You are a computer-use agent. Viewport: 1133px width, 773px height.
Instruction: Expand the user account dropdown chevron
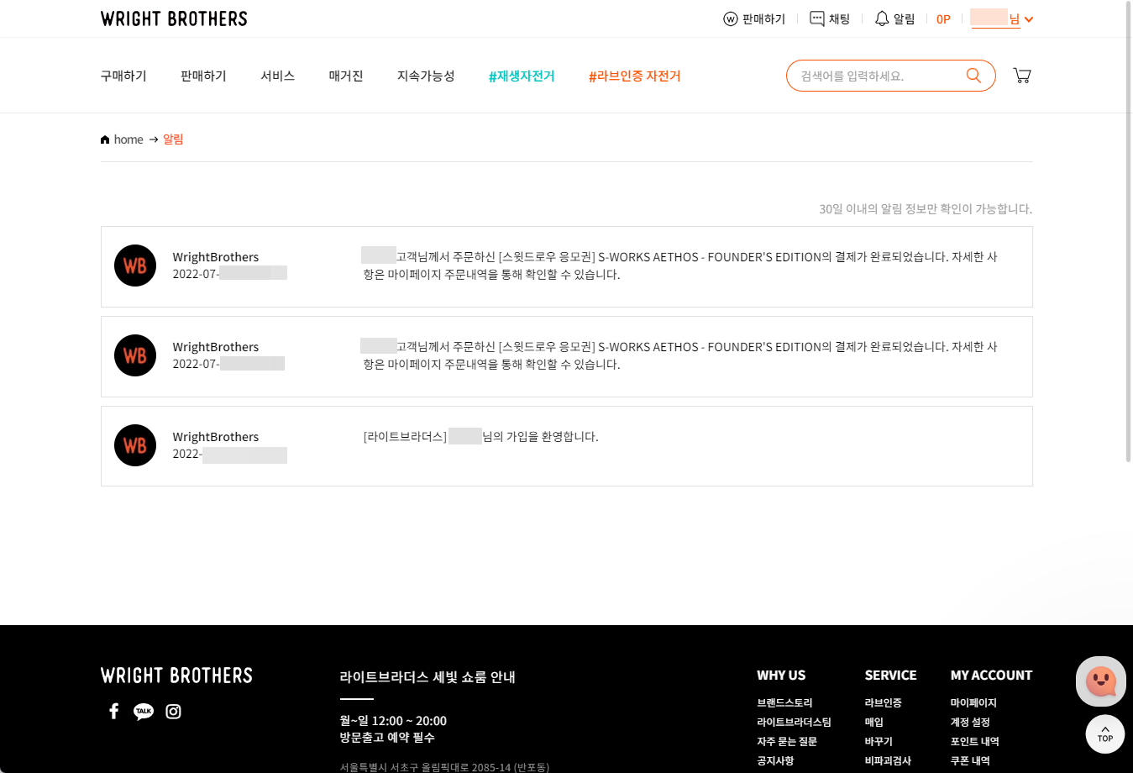pos(1029,19)
